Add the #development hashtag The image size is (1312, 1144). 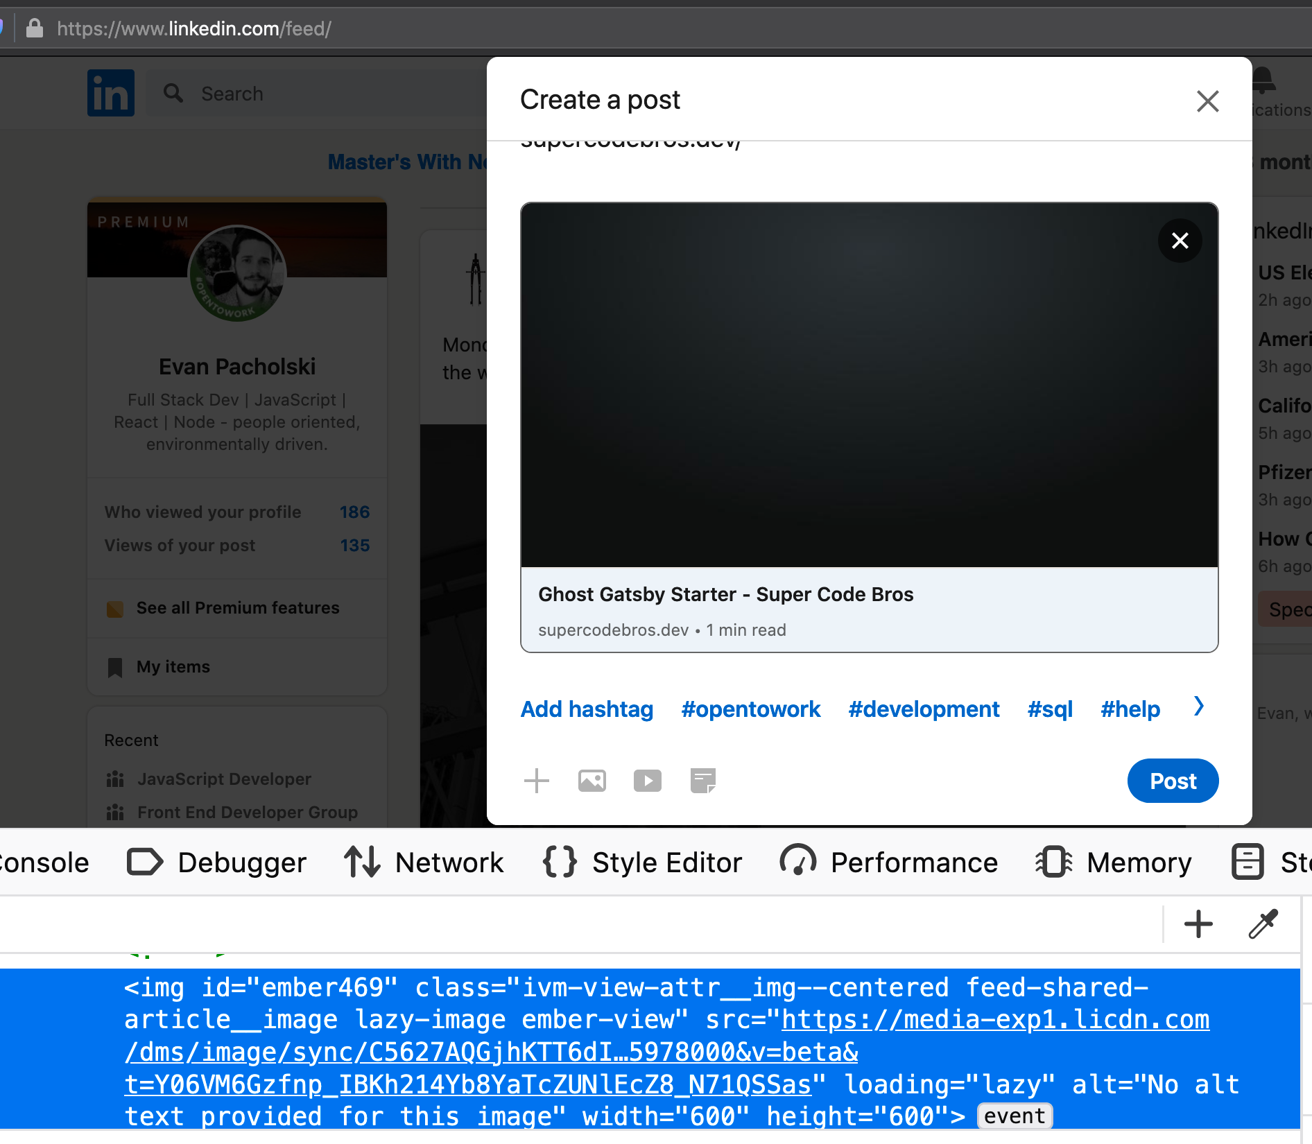[924, 709]
